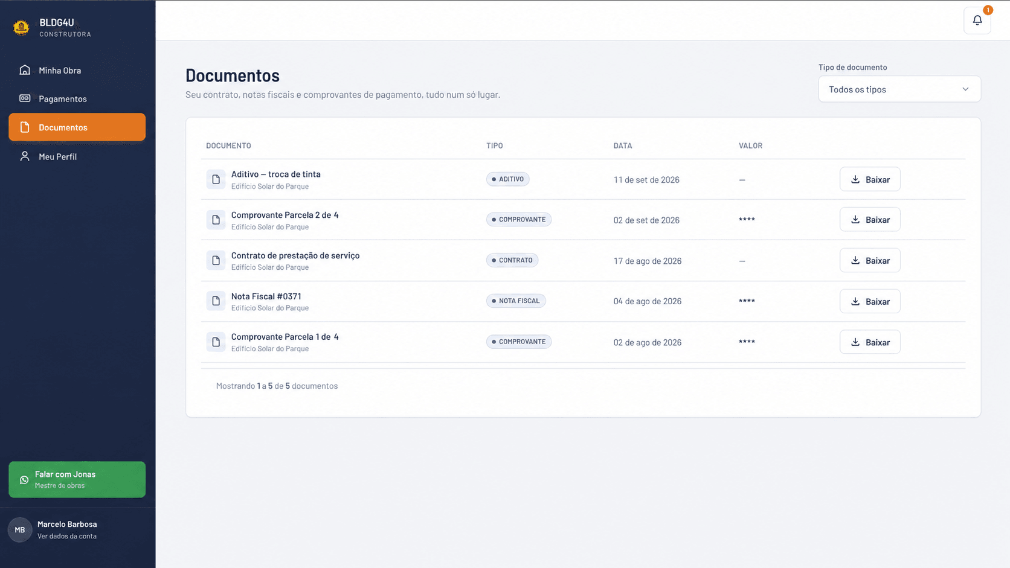The width and height of the screenshot is (1010, 568).
Task: Click the file icon for Aditivo – troca de tinta
Action: point(216,179)
